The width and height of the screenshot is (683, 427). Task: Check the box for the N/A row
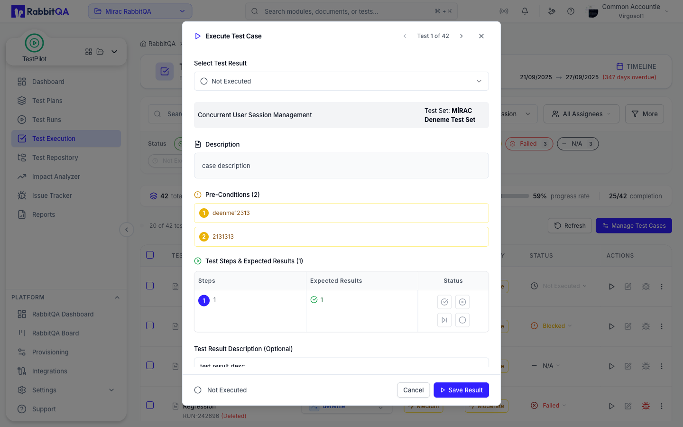(150, 365)
